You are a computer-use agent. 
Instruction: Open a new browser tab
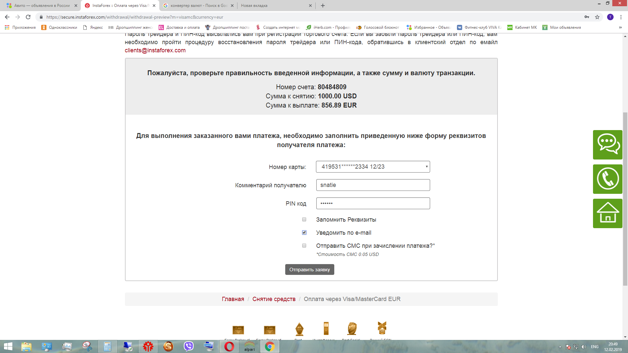323,6
